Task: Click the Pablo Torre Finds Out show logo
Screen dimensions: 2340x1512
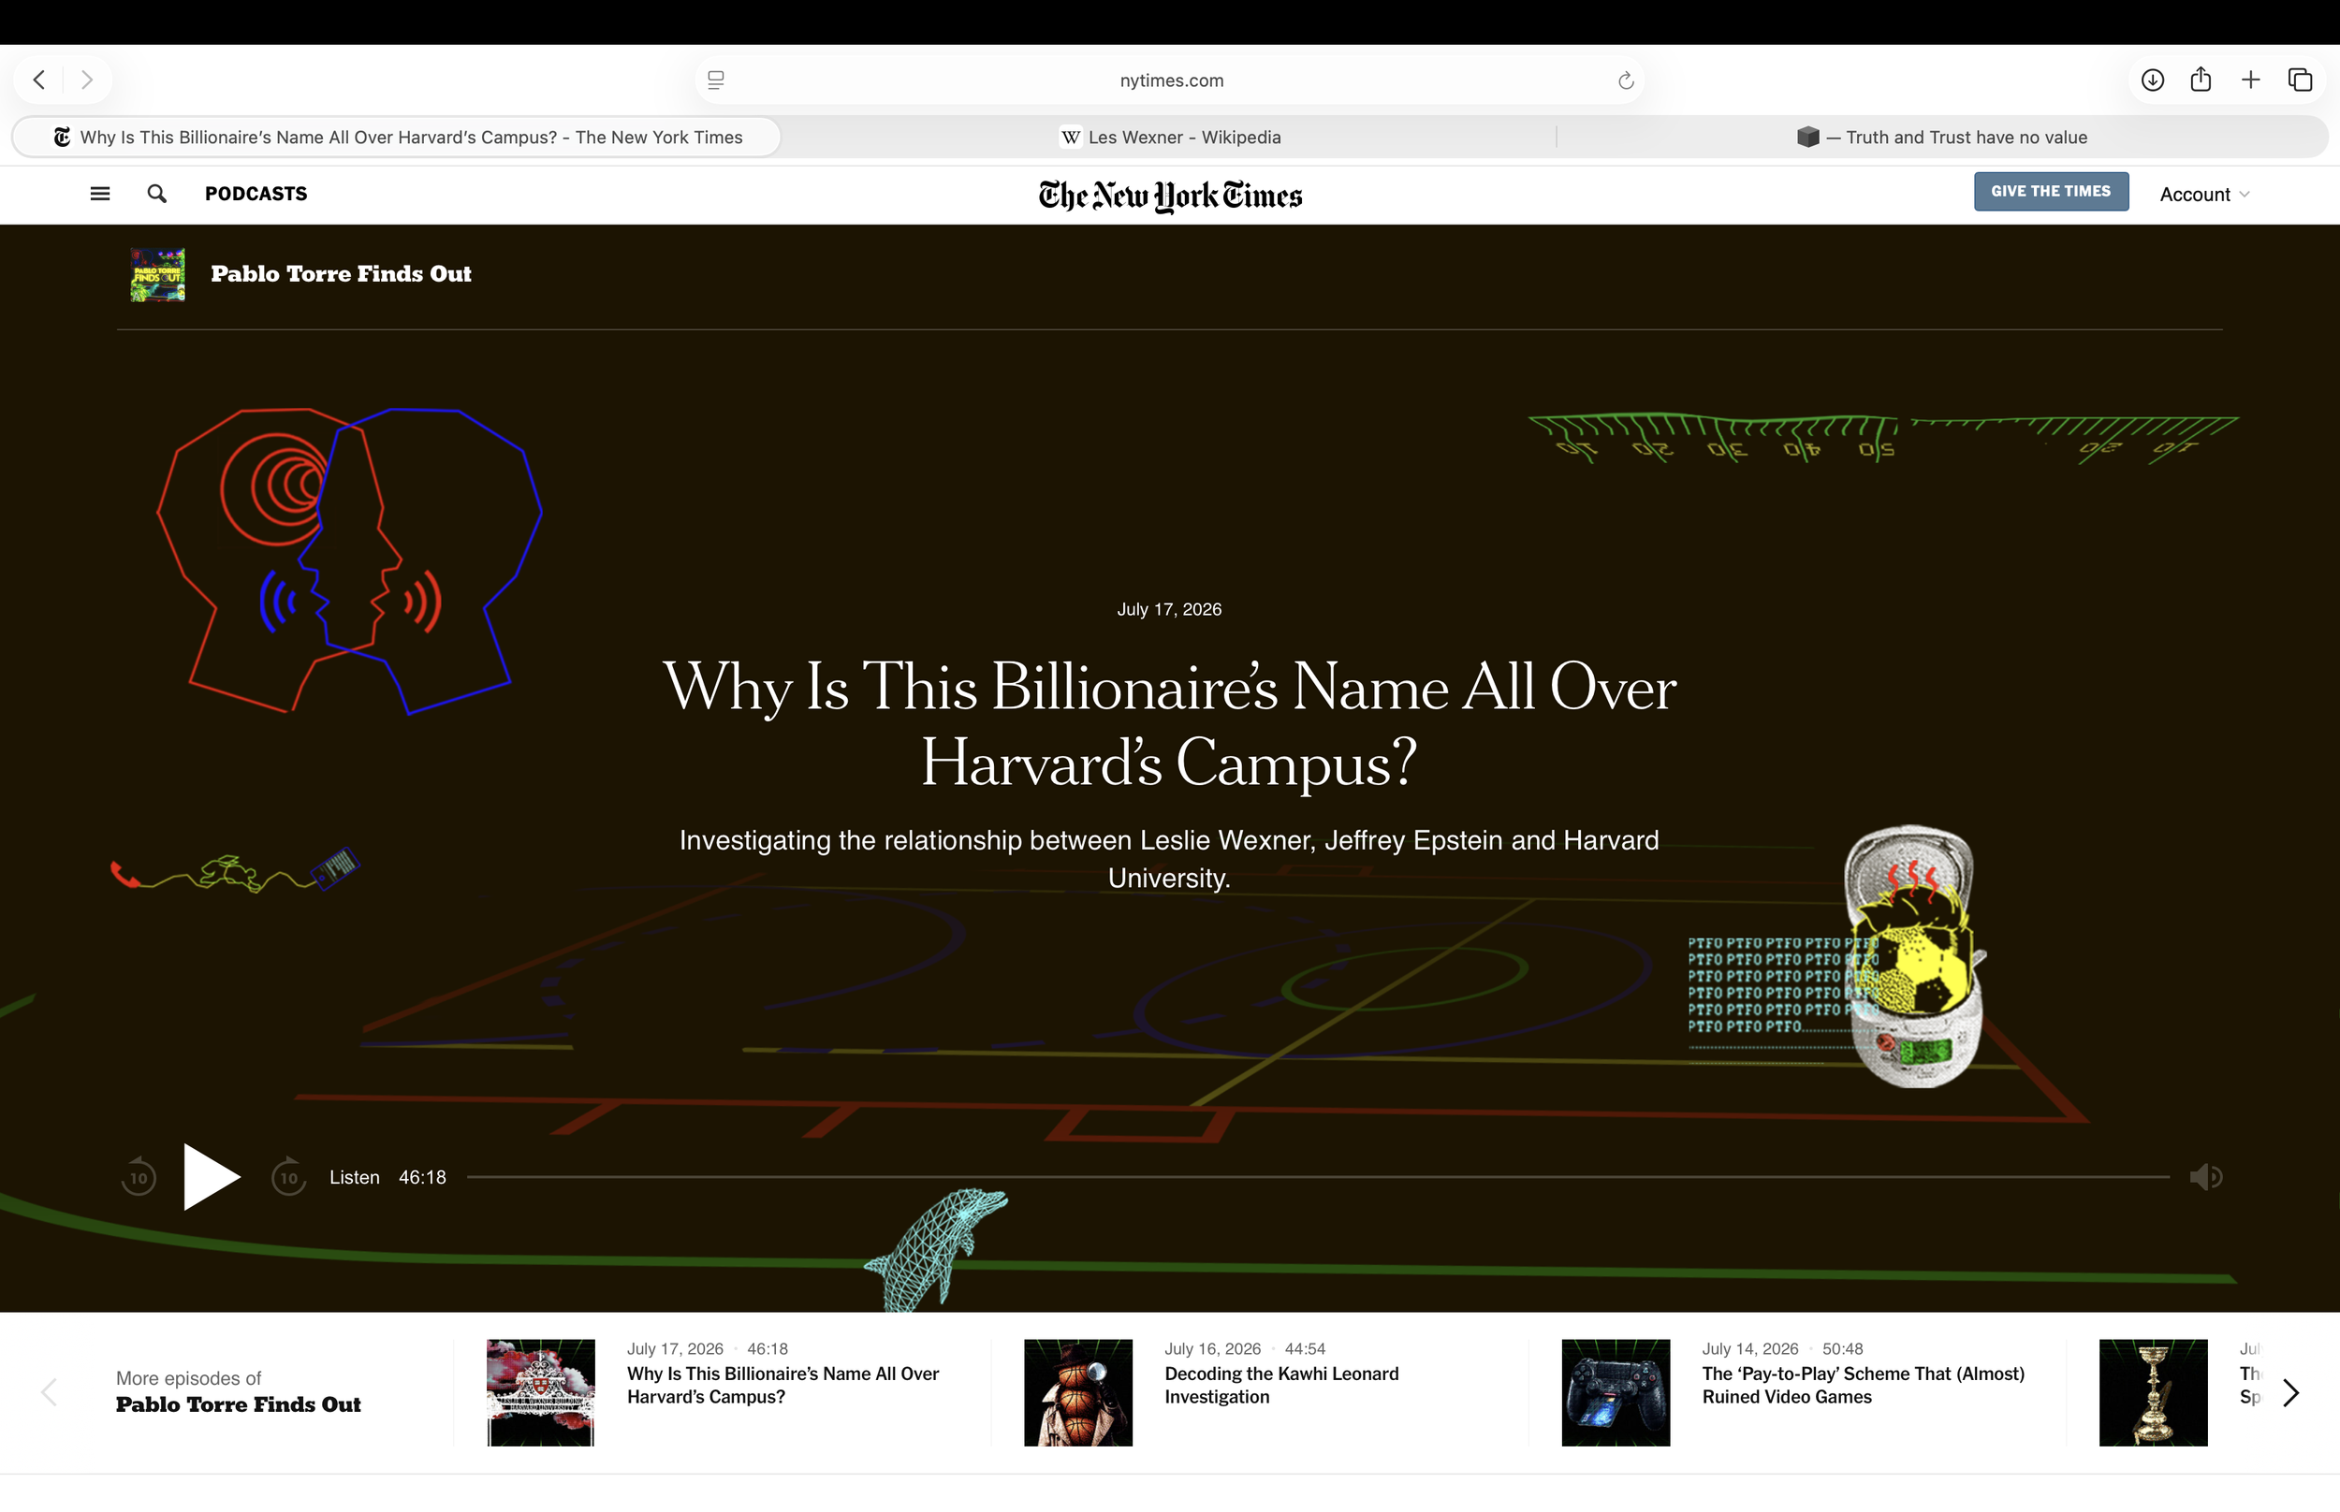Action: pos(158,274)
